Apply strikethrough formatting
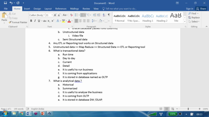Screen dimensions: 209x117 45,21
